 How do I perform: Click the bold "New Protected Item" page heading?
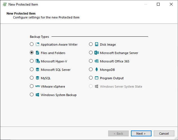[21, 13]
